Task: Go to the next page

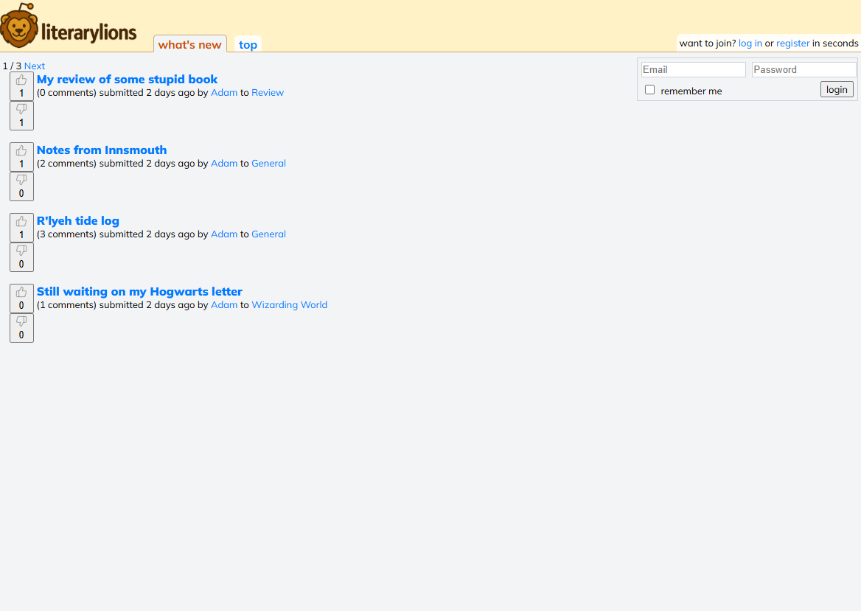Action: pyautogui.click(x=34, y=66)
